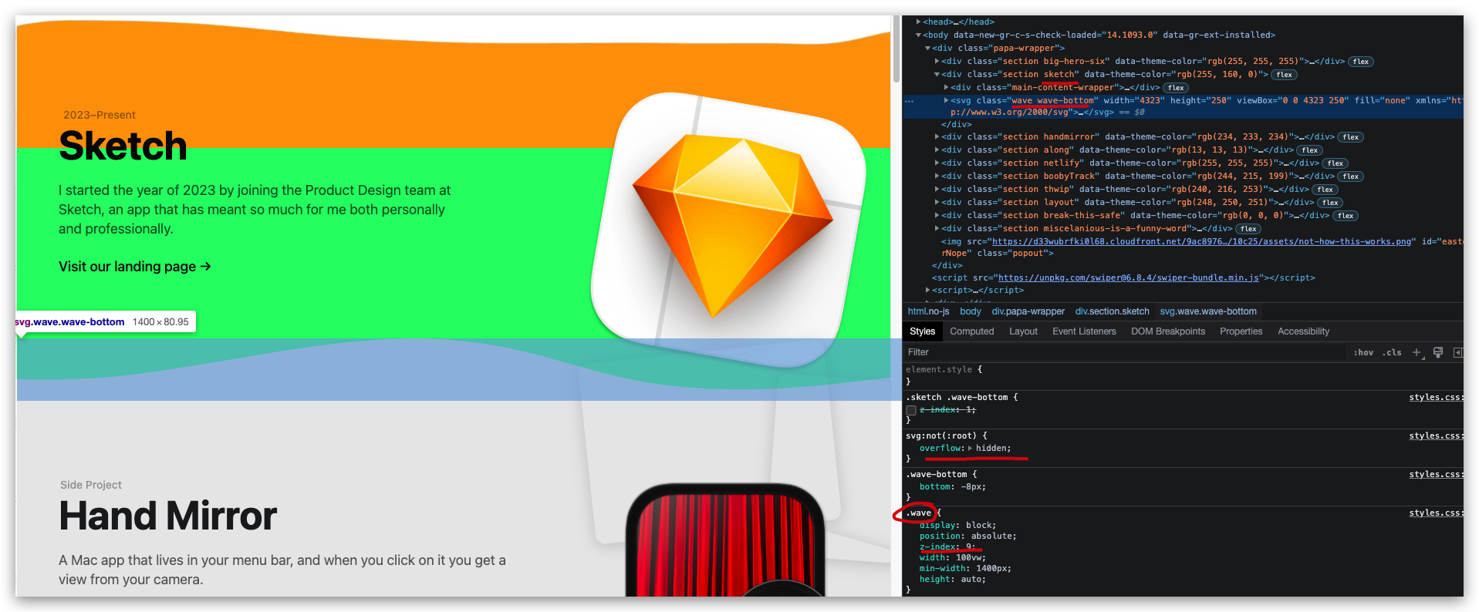1479x612 pixels.
Task: Expand the section netlify div
Action: pos(937,163)
